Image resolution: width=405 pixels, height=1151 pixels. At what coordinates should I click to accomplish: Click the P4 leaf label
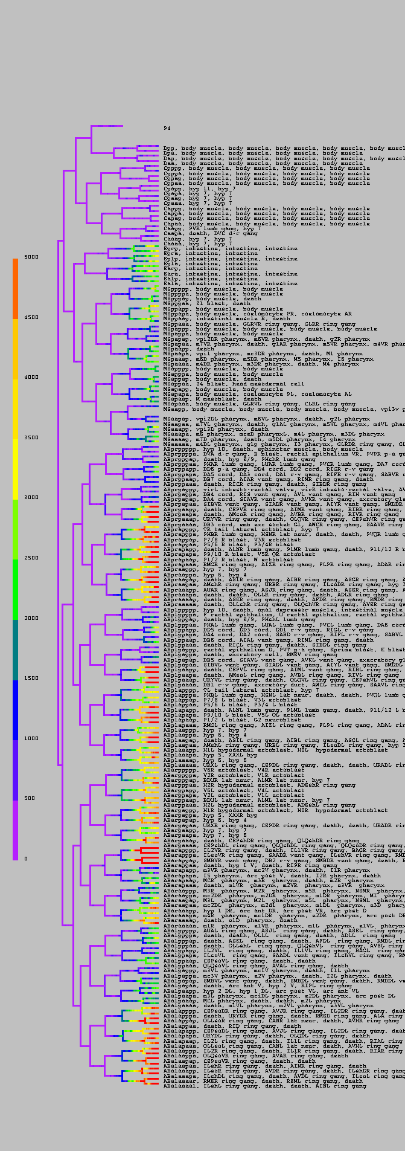tap(167, 128)
